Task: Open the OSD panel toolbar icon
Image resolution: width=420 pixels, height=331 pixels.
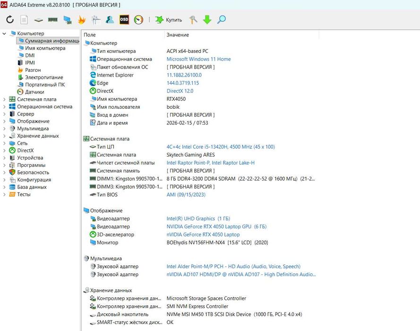Action: pyautogui.click(x=124, y=19)
